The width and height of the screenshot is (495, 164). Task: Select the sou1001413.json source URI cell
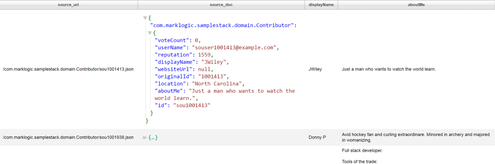coord(68,69)
